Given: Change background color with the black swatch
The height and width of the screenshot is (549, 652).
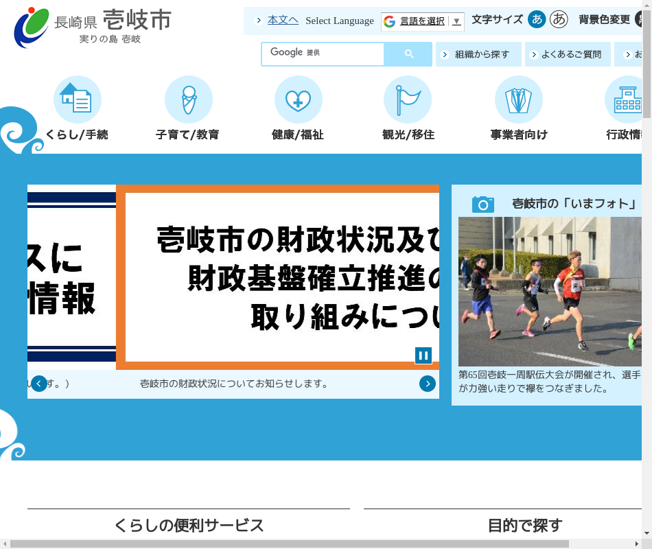Looking at the screenshot, I should tap(644, 20).
